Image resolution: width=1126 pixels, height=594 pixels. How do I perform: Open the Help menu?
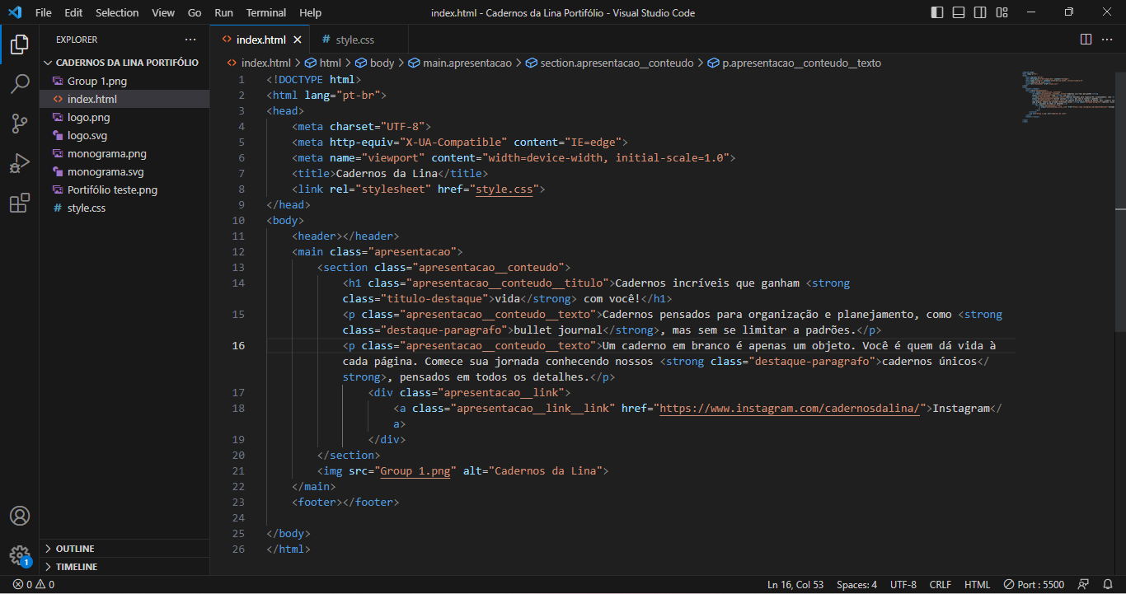click(311, 12)
